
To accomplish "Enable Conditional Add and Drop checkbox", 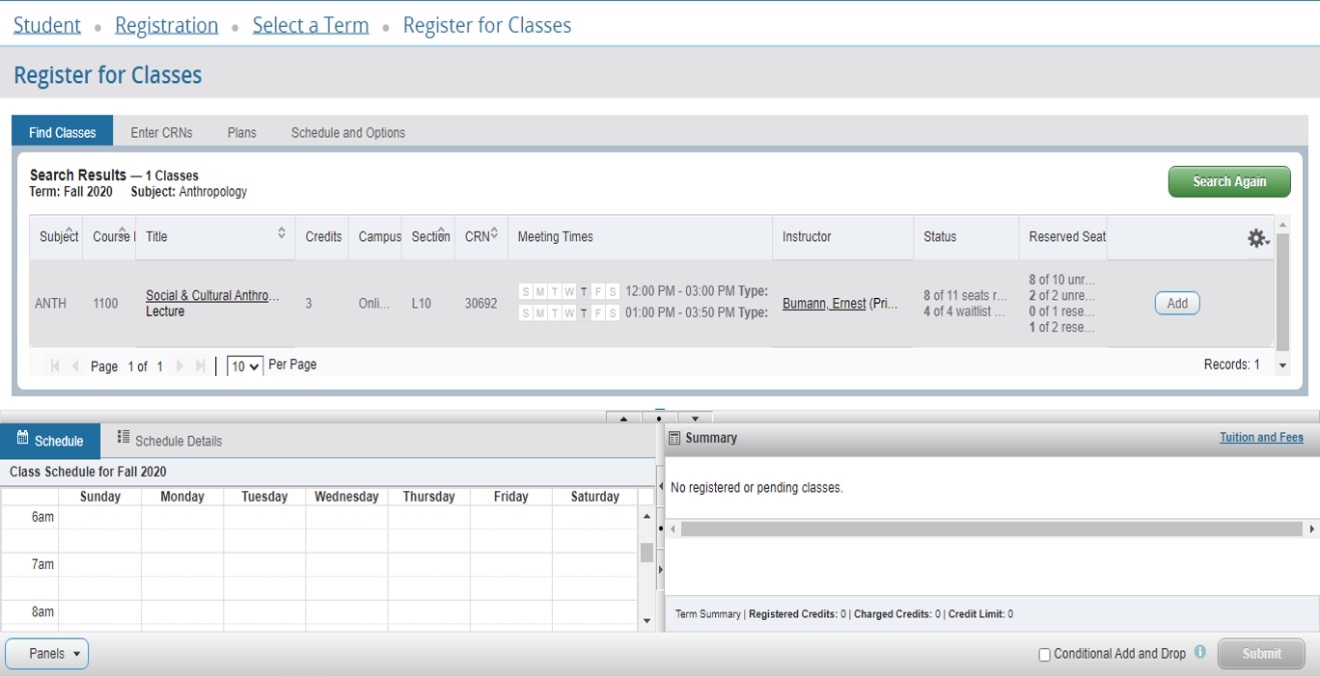I will click(1044, 655).
